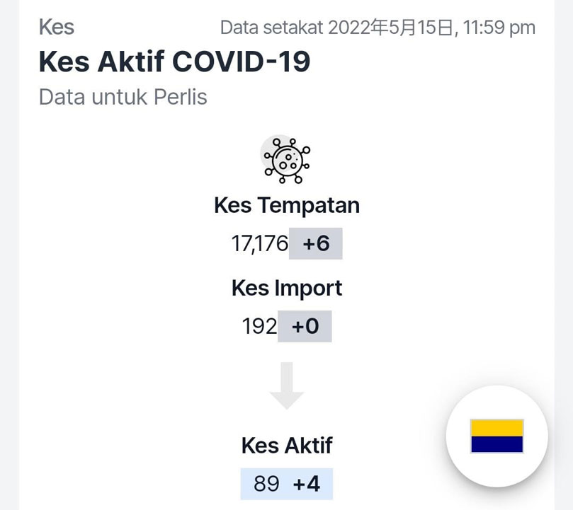The image size is (573, 510).
Task: Click the grey downward arrow icon
Action: pyautogui.click(x=287, y=386)
